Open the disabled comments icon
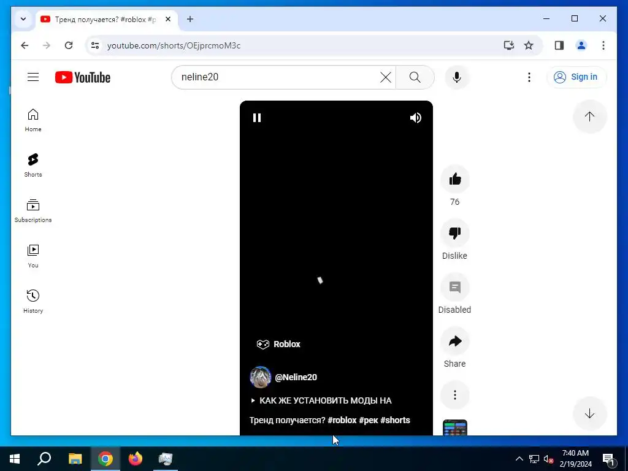 pyautogui.click(x=455, y=287)
